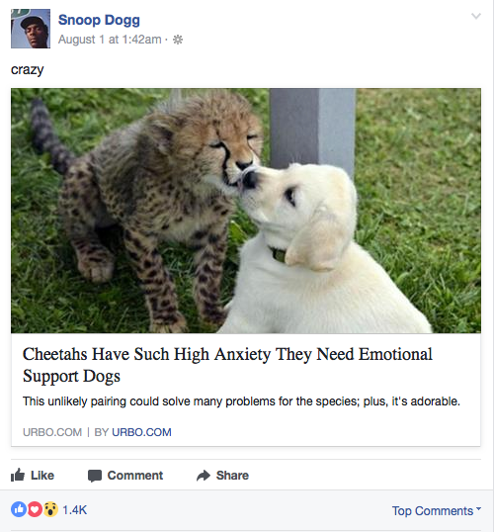
Task: Click the privacy gear icon beside timestamp
Action: [178, 40]
